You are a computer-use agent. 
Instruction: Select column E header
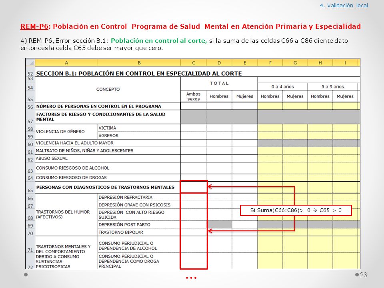pos(245,63)
